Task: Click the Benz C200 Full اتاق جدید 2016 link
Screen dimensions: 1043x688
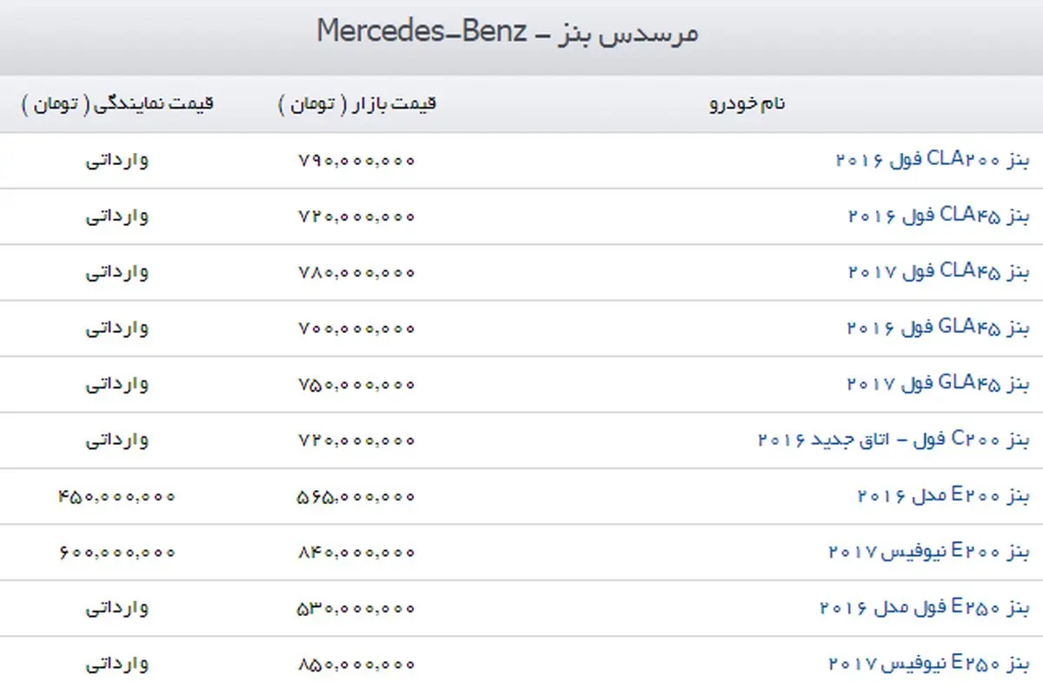Action: pos(894,440)
